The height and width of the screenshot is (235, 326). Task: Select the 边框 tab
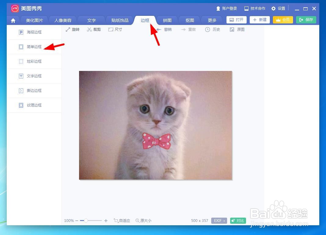[x=145, y=20]
